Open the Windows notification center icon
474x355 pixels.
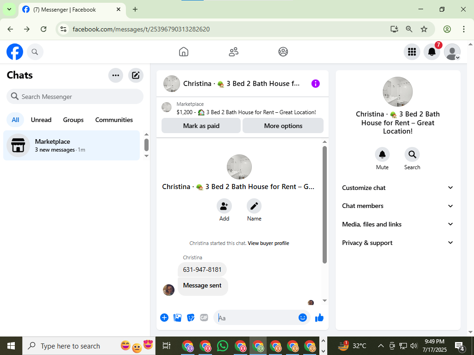[x=460, y=346]
